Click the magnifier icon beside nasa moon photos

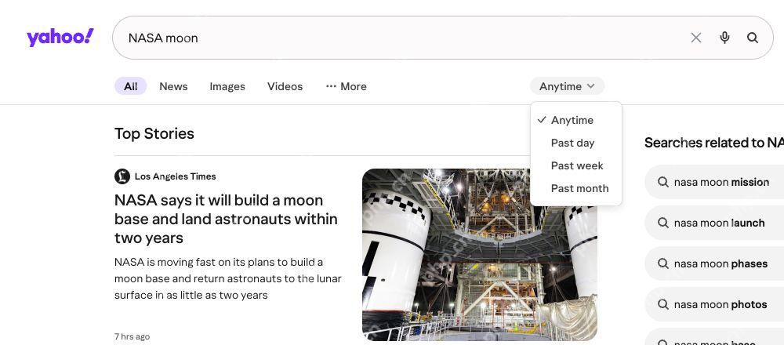[x=663, y=304]
